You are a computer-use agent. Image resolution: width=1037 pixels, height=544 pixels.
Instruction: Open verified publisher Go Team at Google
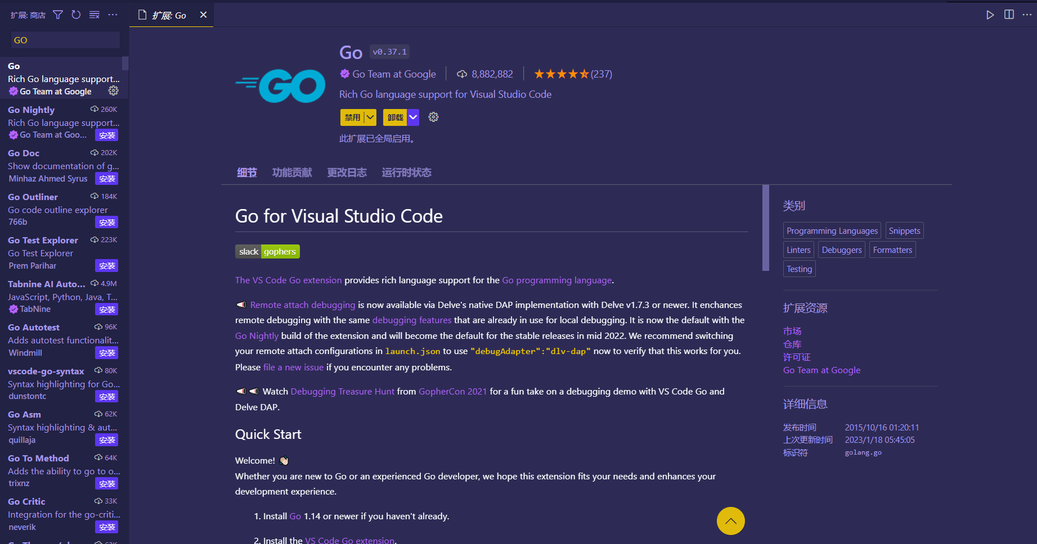tap(388, 74)
